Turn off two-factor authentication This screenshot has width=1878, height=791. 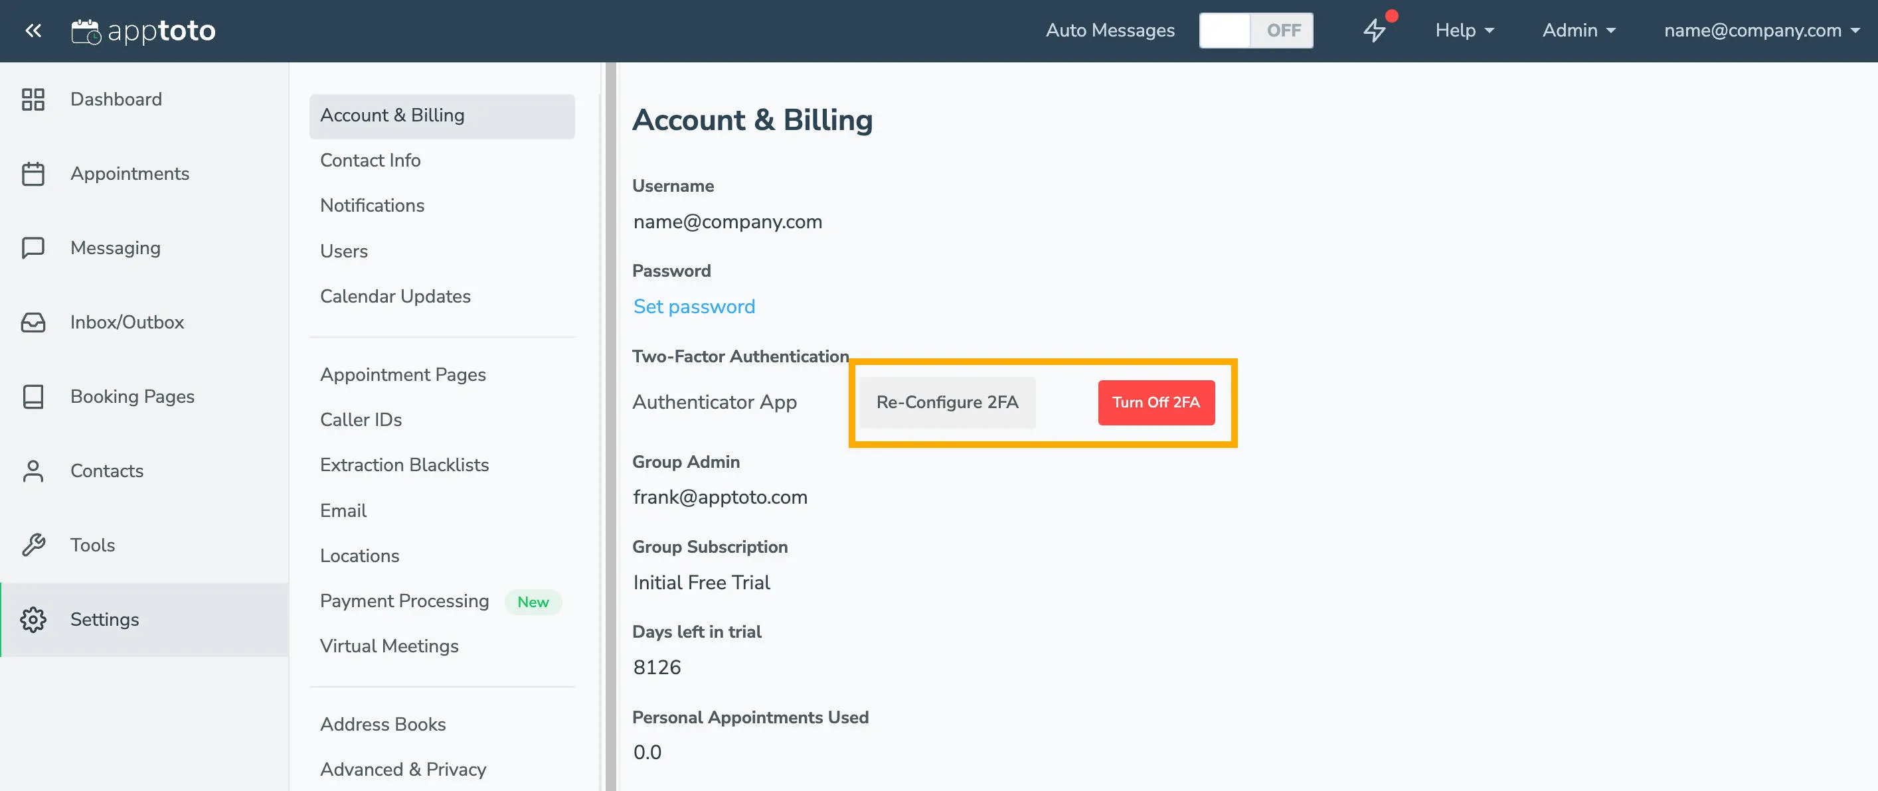[1155, 402]
